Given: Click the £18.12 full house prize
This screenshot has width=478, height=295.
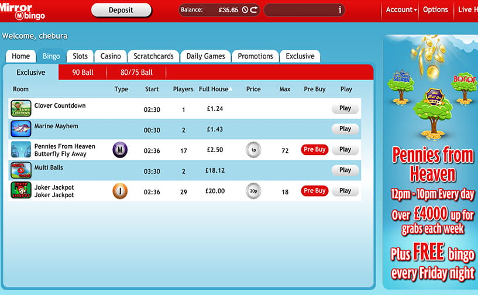Looking at the screenshot, I should tap(215, 170).
